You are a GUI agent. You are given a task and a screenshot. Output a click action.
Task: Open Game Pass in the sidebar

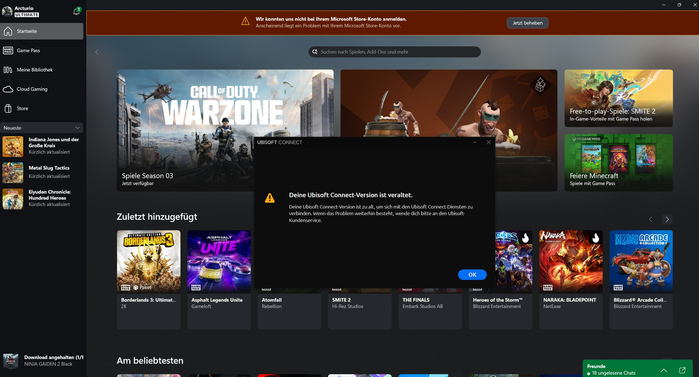tap(42, 50)
